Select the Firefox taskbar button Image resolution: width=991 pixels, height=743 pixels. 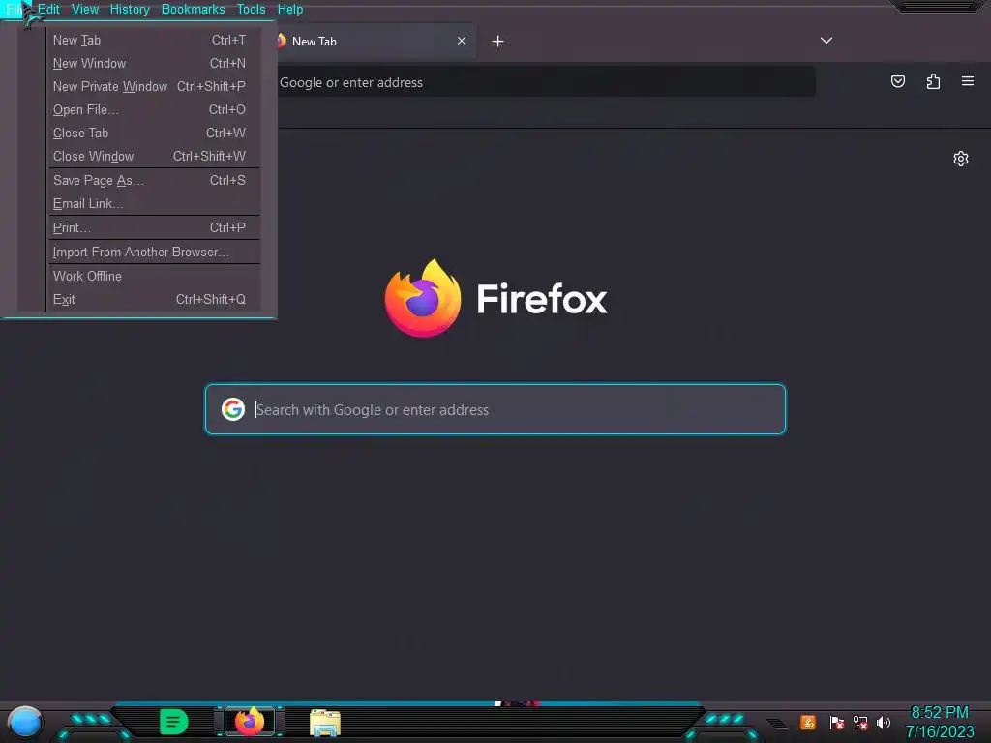250,722
